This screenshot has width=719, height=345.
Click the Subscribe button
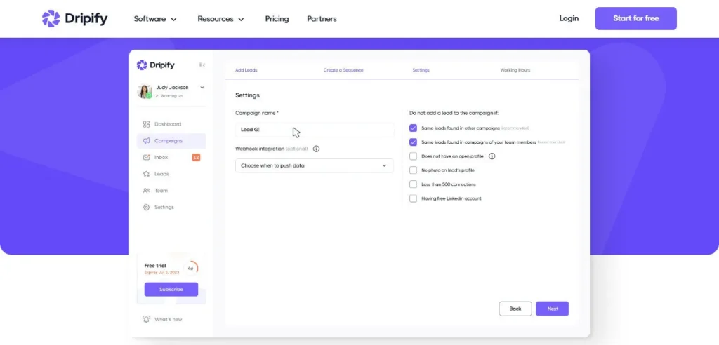click(171, 289)
